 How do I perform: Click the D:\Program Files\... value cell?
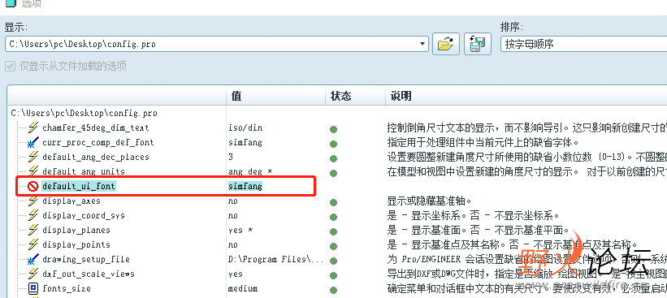(276, 259)
